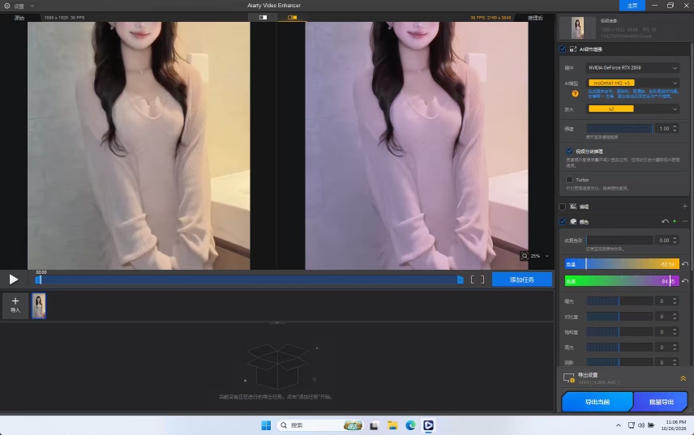
Task: Click the magnifier zoom icon on preview
Action: point(525,255)
